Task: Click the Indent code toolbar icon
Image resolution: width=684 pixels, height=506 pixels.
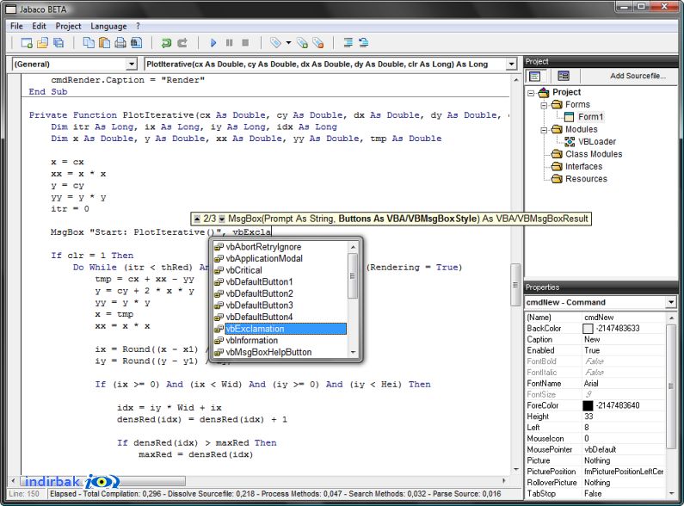Action: click(x=348, y=43)
